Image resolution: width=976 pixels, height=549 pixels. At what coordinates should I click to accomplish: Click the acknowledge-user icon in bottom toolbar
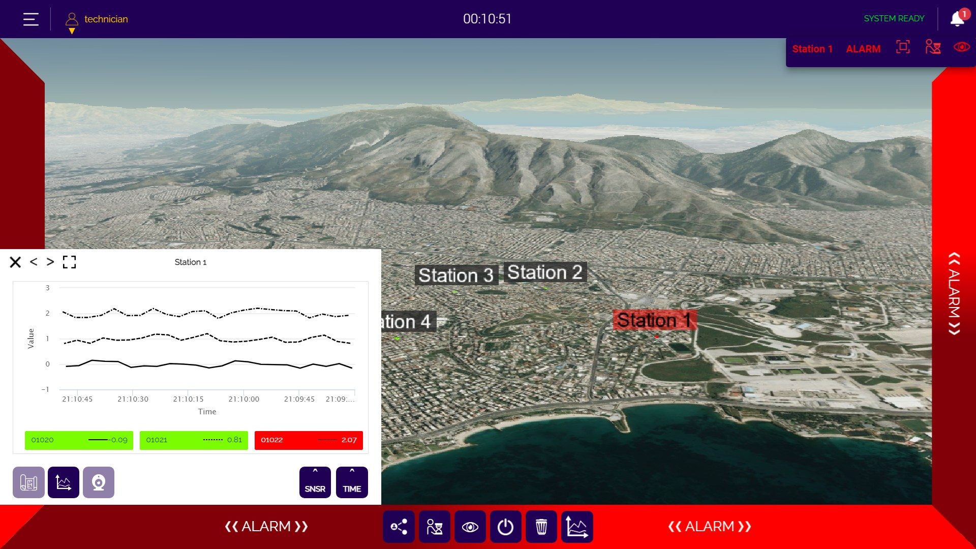click(435, 527)
